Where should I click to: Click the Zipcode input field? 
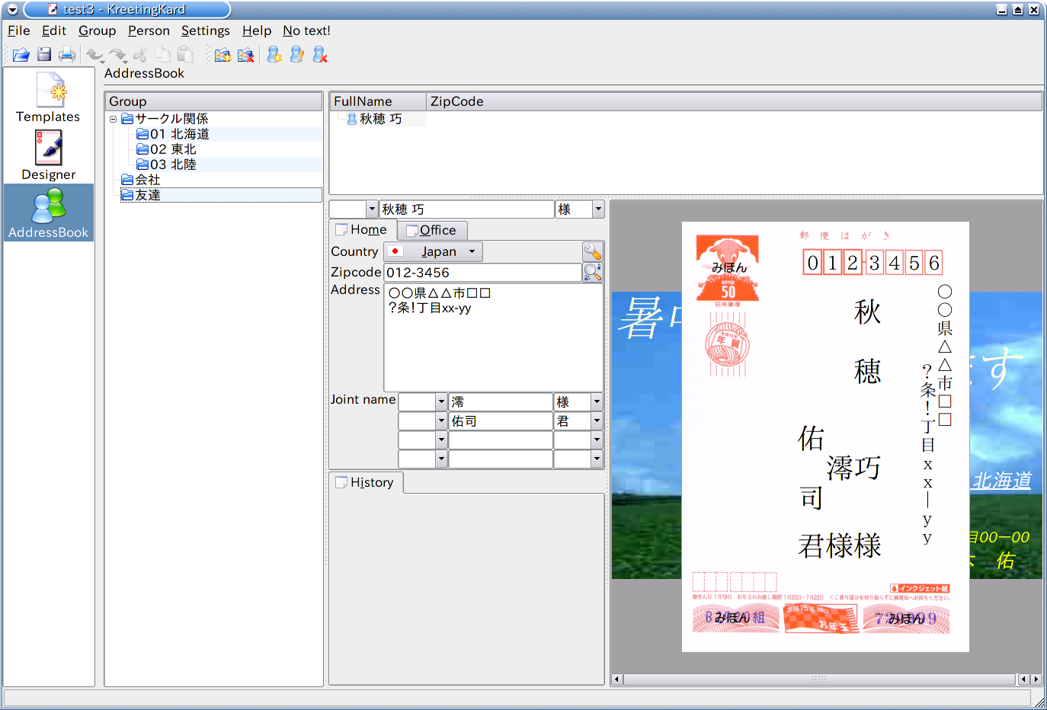coord(482,273)
